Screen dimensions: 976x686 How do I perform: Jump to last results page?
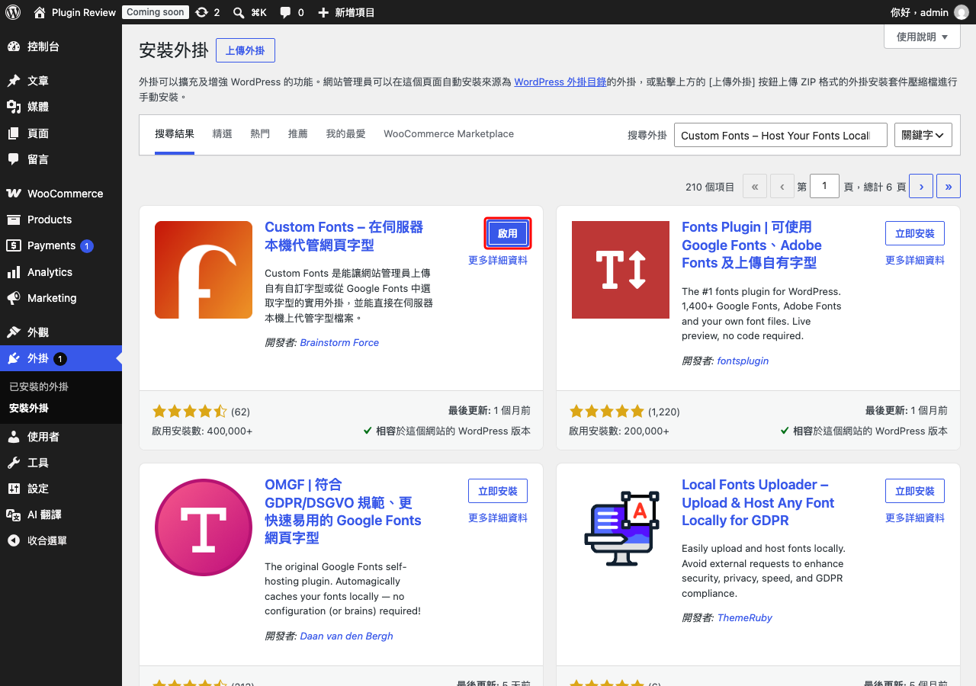click(x=949, y=186)
